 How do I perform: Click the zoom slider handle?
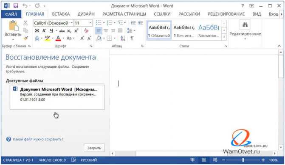tap(243, 160)
